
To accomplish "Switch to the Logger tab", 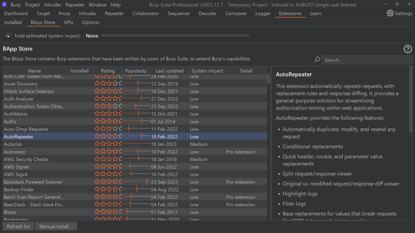I will pos(263,13).
